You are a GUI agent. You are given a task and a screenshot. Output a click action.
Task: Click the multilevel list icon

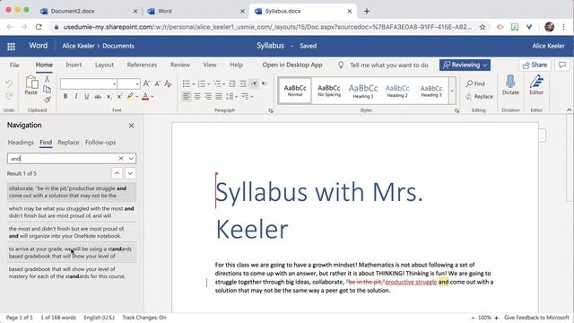[x=217, y=83]
